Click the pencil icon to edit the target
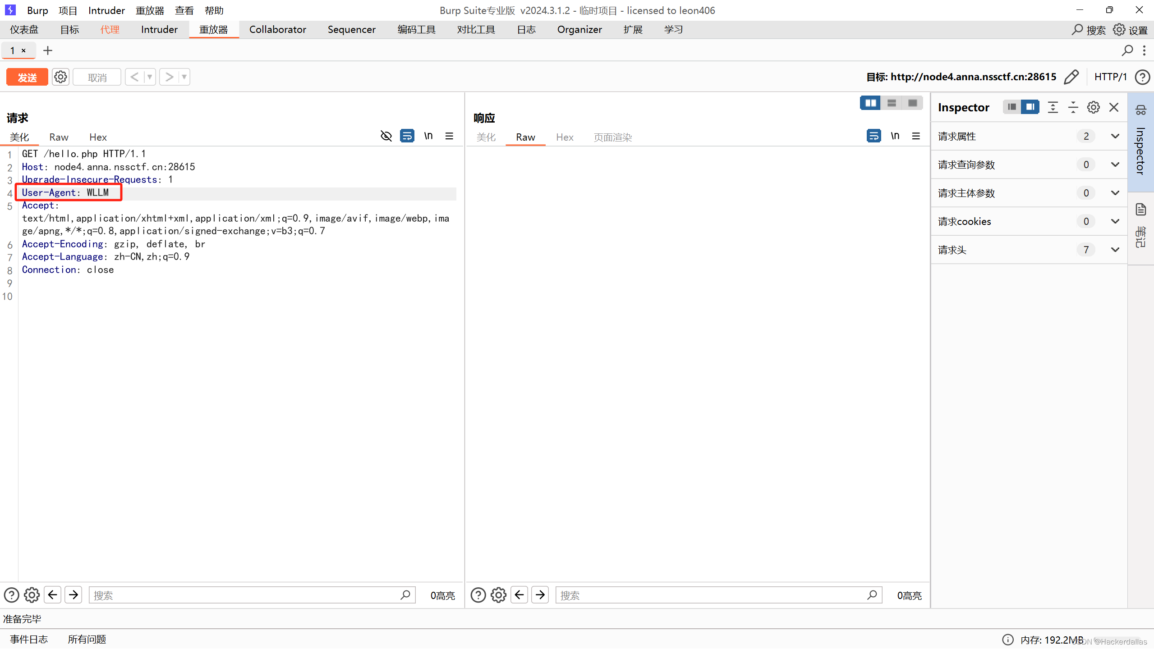The image size is (1154, 649). pos(1071,77)
